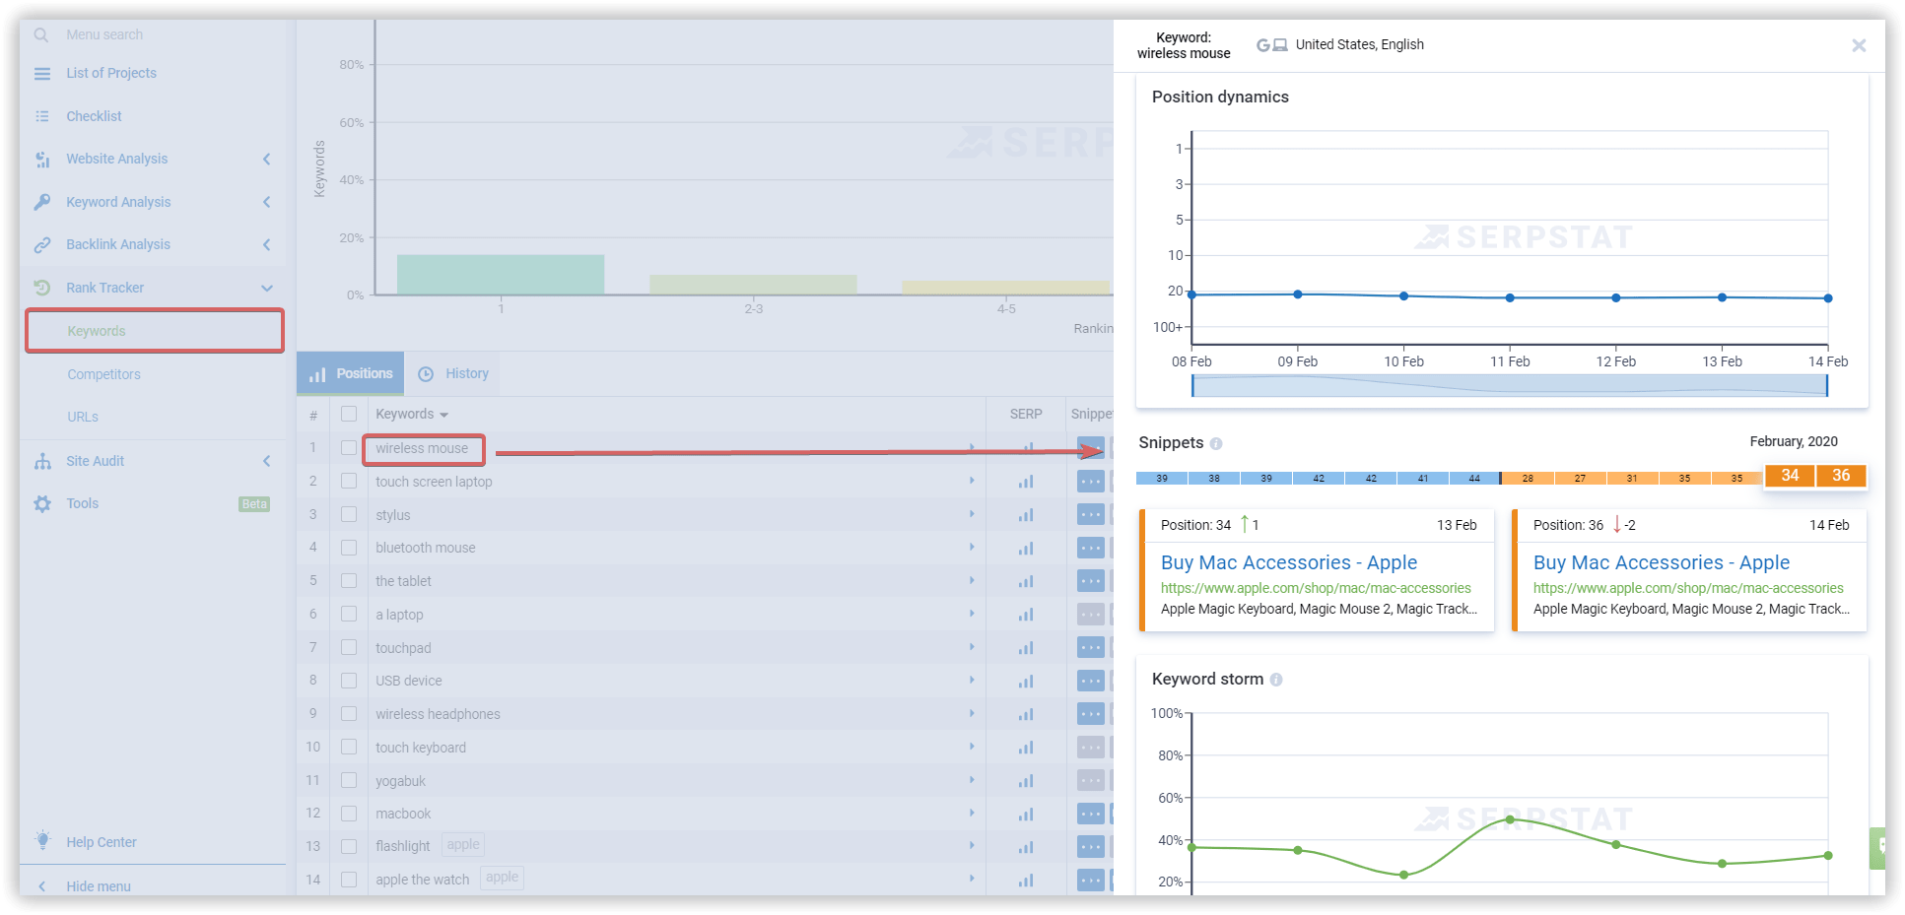Expand the touch screen laptop row arrow
The width and height of the screenshot is (1905, 915).
tap(972, 481)
